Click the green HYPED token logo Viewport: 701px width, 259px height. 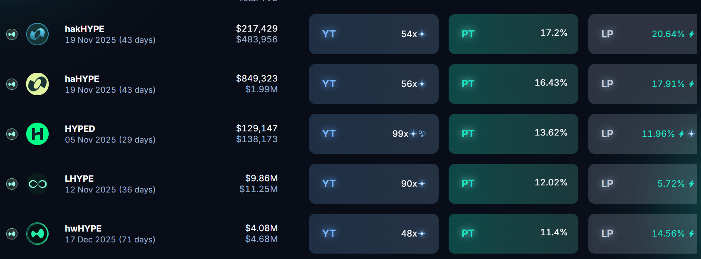(37, 134)
